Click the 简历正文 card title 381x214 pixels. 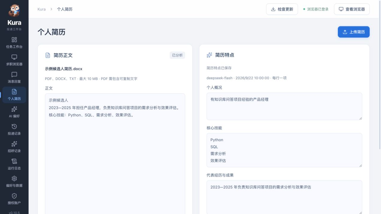63,55
